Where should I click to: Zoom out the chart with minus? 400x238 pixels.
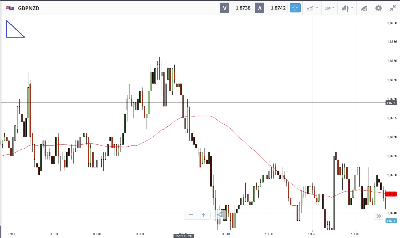191,215
